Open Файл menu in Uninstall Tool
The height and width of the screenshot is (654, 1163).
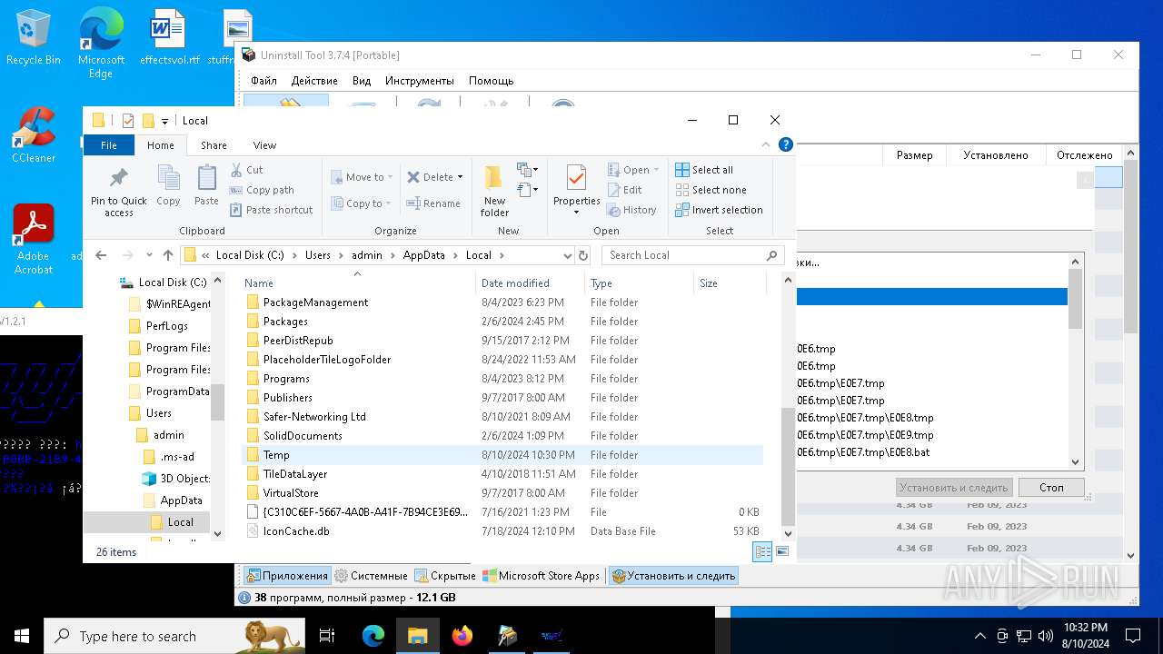coord(263,81)
